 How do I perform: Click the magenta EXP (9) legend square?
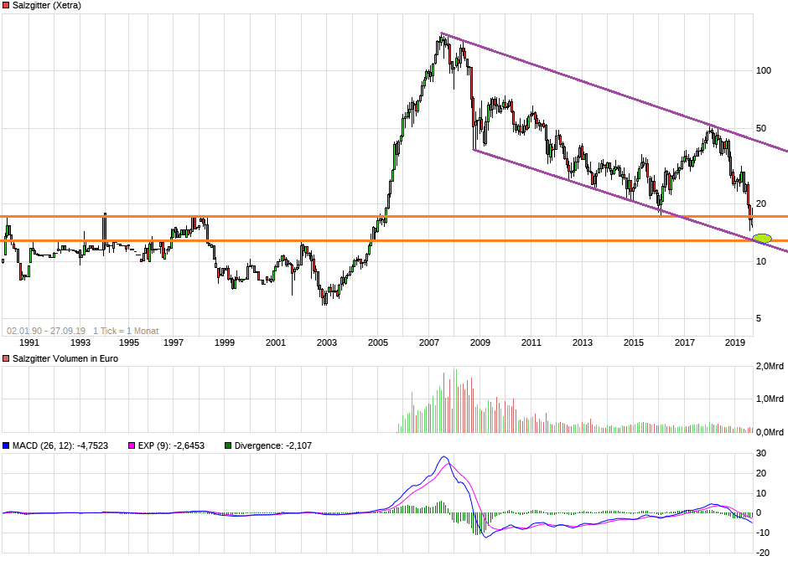[x=131, y=445]
